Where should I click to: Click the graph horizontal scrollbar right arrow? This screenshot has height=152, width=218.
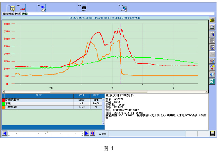(x=207, y=92)
